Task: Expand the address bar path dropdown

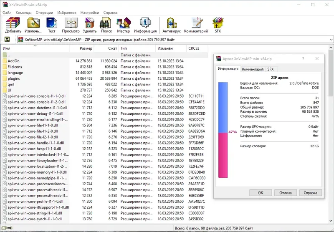Action: 331,40
